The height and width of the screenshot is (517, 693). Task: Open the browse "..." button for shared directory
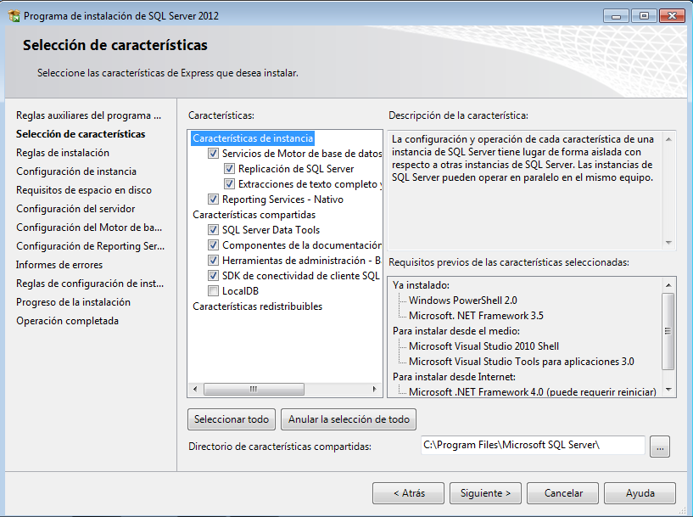(x=660, y=445)
